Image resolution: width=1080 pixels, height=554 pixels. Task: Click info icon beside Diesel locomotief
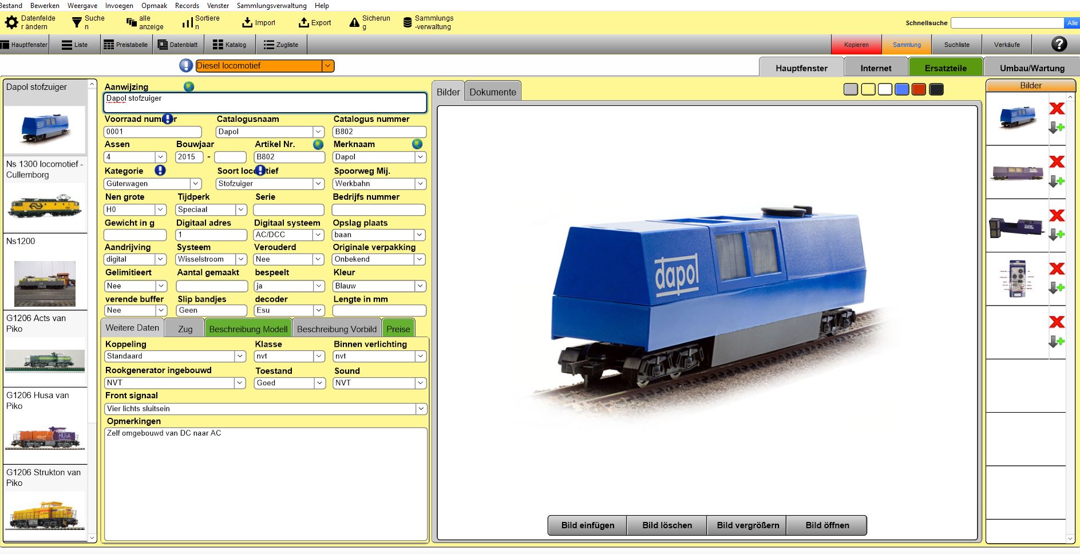coord(186,66)
